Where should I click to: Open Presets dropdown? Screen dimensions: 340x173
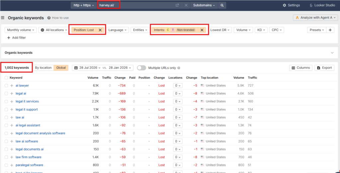pyautogui.click(x=316, y=30)
